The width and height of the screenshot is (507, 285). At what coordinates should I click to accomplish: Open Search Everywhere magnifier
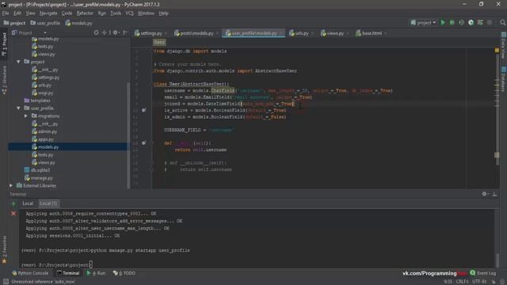pos(502,23)
